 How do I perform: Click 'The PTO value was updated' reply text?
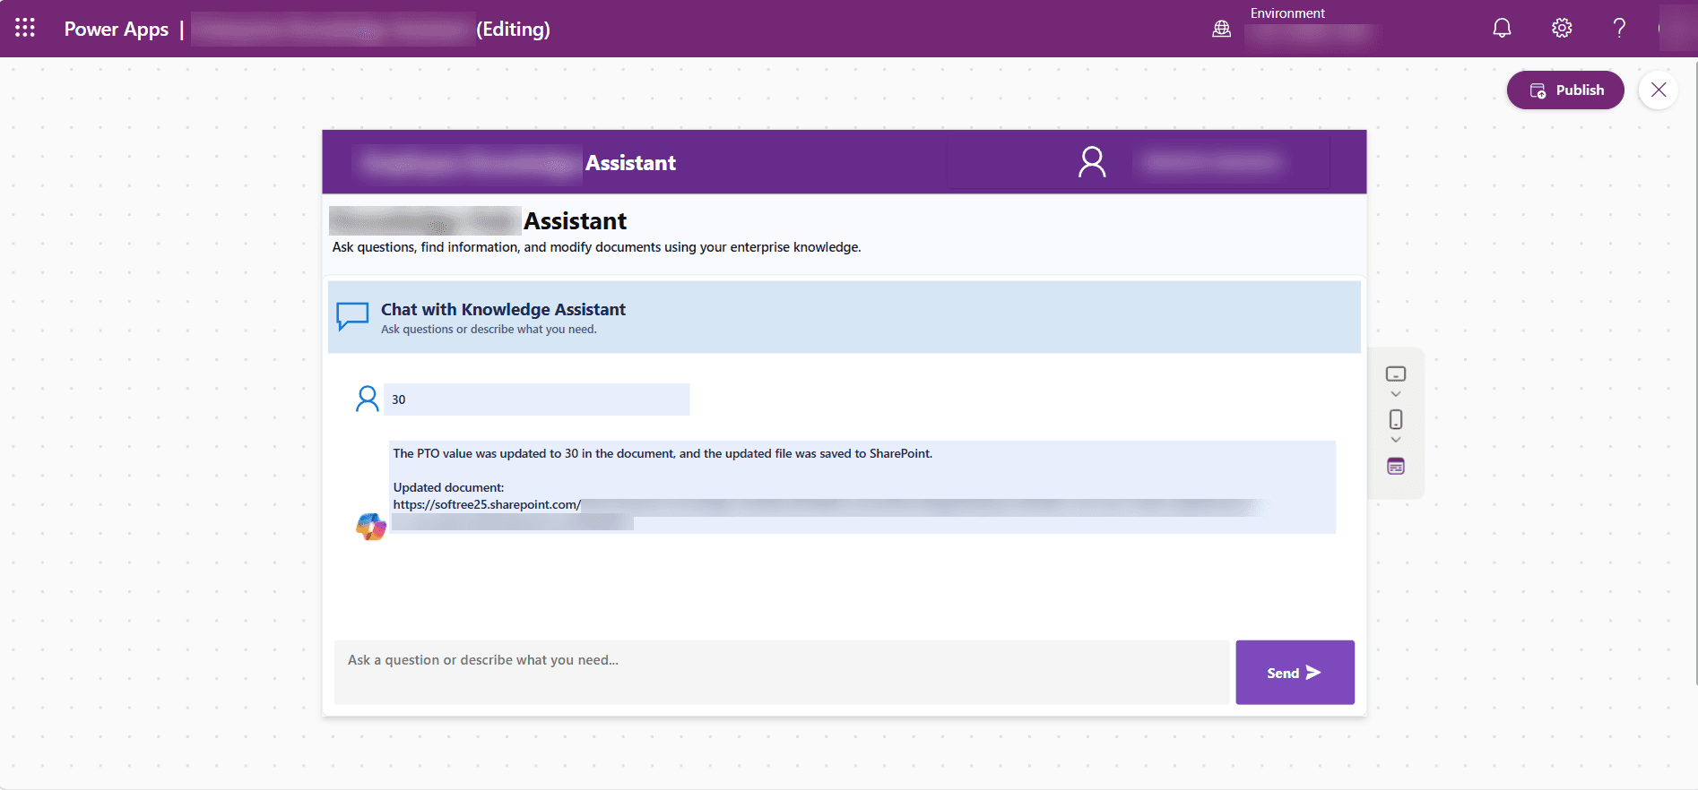tap(663, 453)
